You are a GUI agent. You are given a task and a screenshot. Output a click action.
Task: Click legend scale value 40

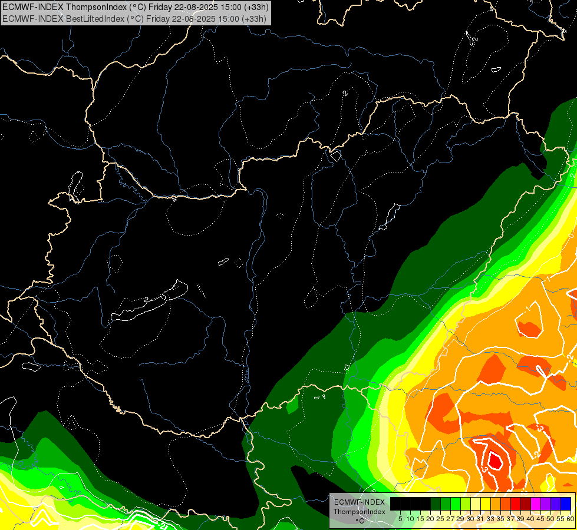coord(530,519)
